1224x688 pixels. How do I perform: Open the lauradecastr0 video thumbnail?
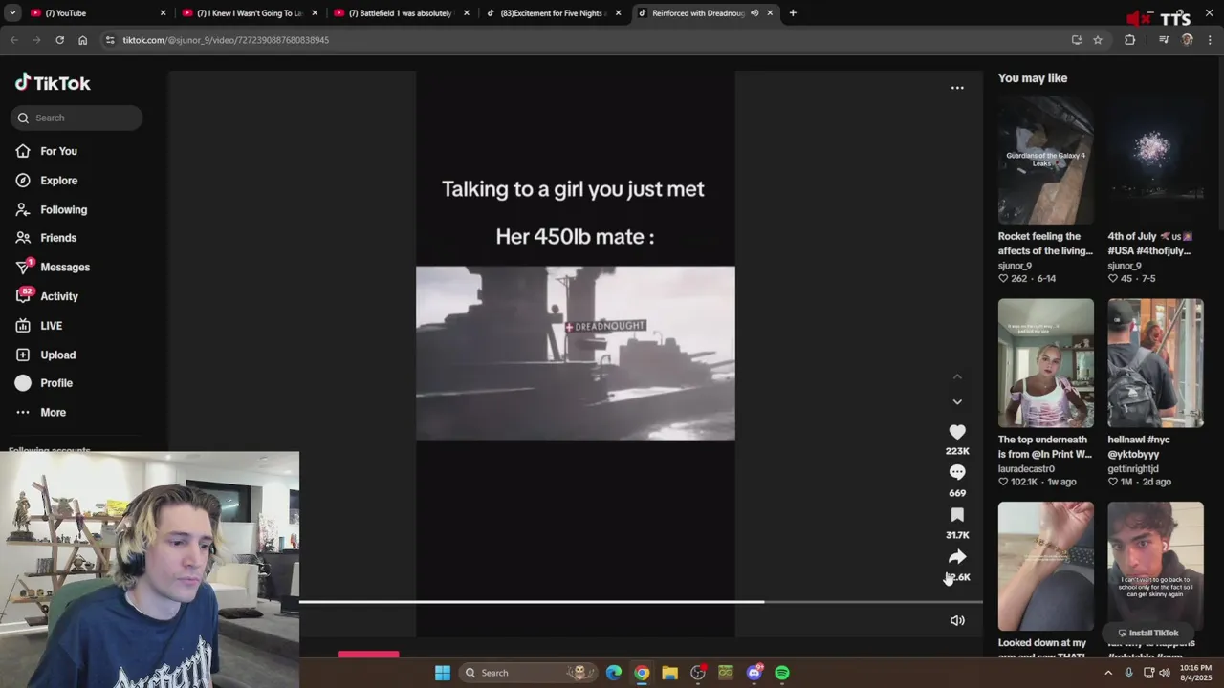click(x=1045, y=363)
